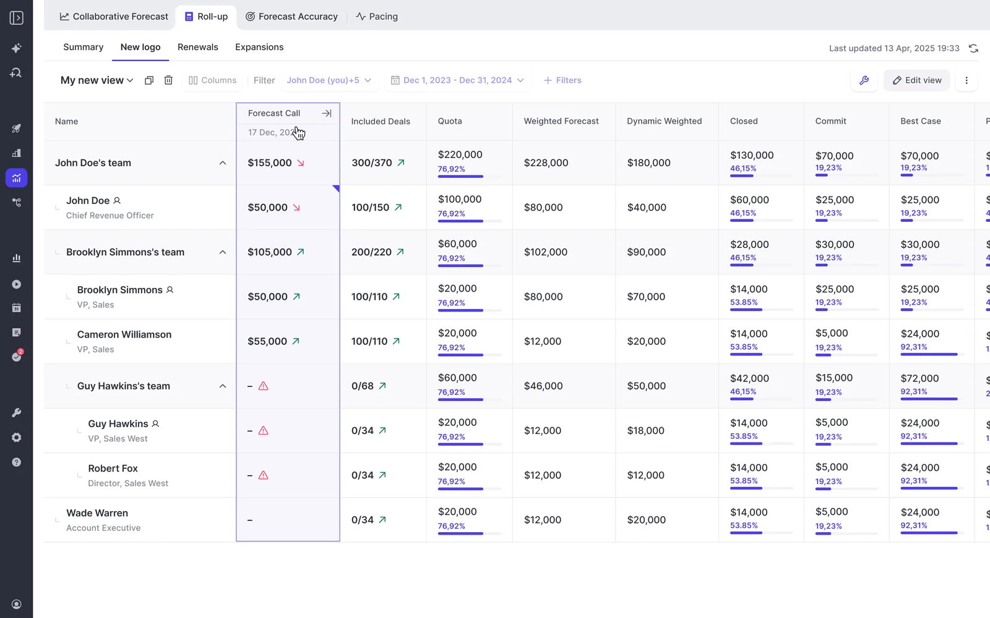Open the notes icon in the sidebar
The width and height of the screenshot is (990, 618).
tap(17, 332)
